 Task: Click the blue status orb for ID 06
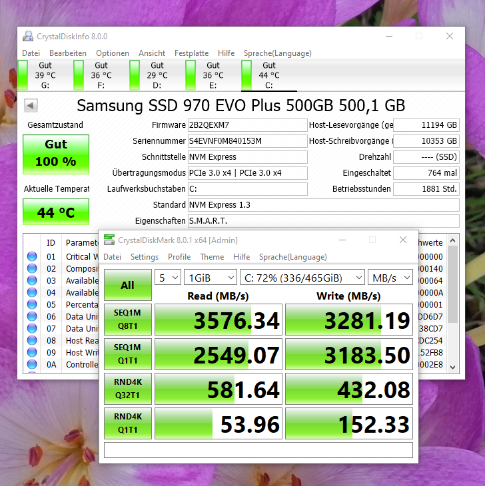[x=32, y=316]
